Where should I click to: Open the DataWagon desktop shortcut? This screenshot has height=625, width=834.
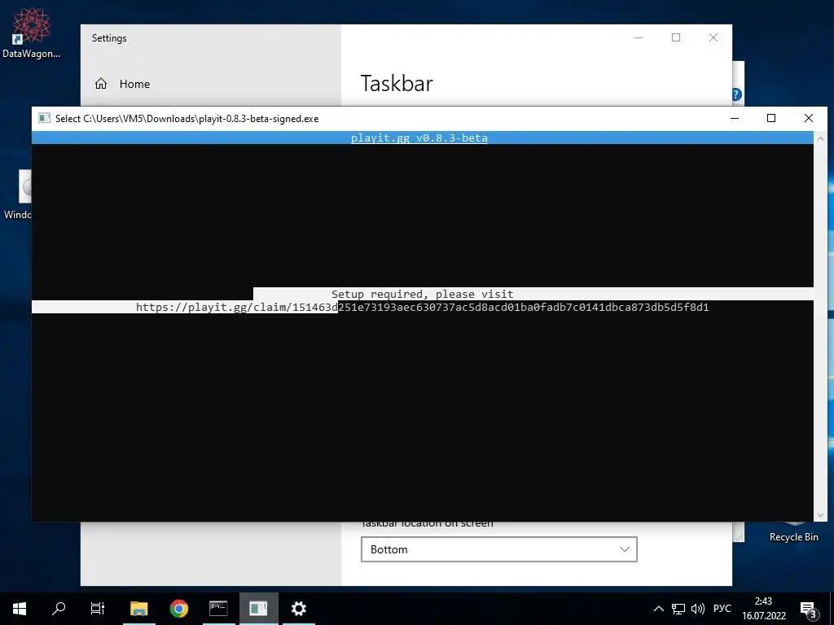click(31, 33)
